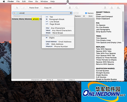Click the magnifier search toolbar icon
The height and width of the screenshot is (102, 127).
click(76, 8)
